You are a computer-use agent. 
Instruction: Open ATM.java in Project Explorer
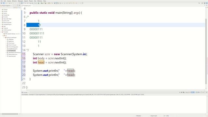[11, 39]
